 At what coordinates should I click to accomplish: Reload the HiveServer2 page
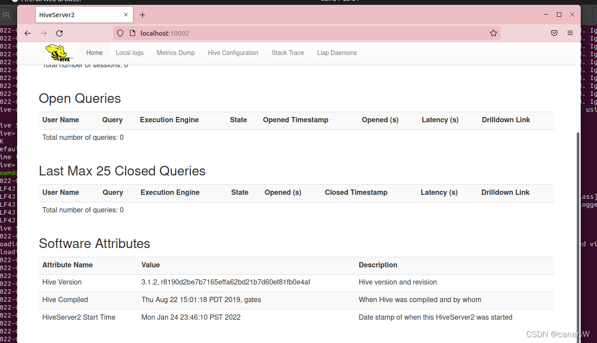(59, 33)
